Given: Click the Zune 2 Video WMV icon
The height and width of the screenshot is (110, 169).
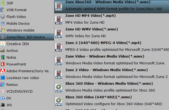Looking at the screenshot, I should pyautogui.click(x=59, y=74).
